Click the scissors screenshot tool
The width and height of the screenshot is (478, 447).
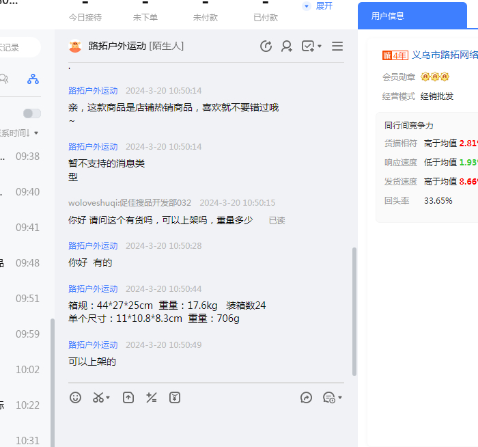[x=98, y=398]
